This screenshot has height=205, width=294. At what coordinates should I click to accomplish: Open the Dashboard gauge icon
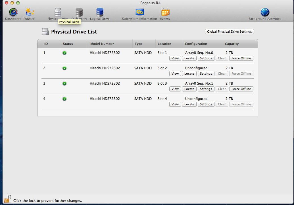pos(13,12)
